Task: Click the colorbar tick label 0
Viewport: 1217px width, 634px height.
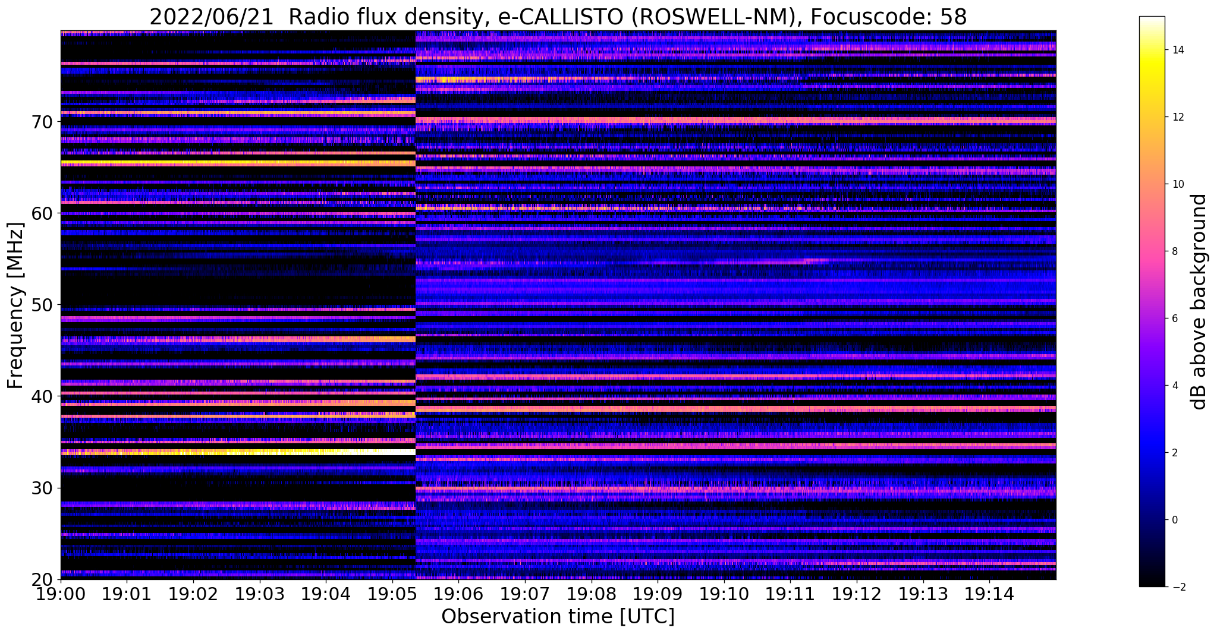Action: (1175, 520)
